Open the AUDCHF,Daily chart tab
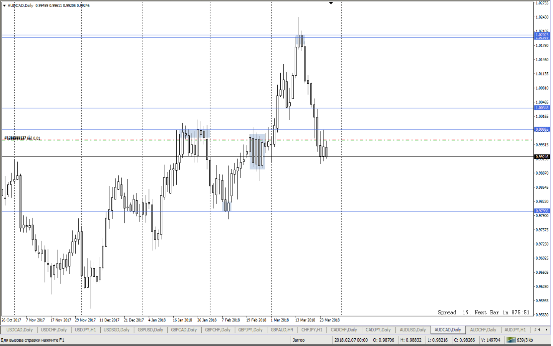This screenshot has height=346, width=553. point(483,330)
